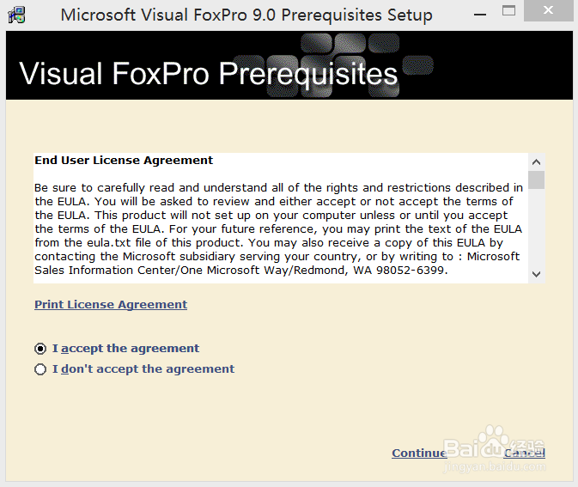Click the EULA scrollbar thumb

536,179
